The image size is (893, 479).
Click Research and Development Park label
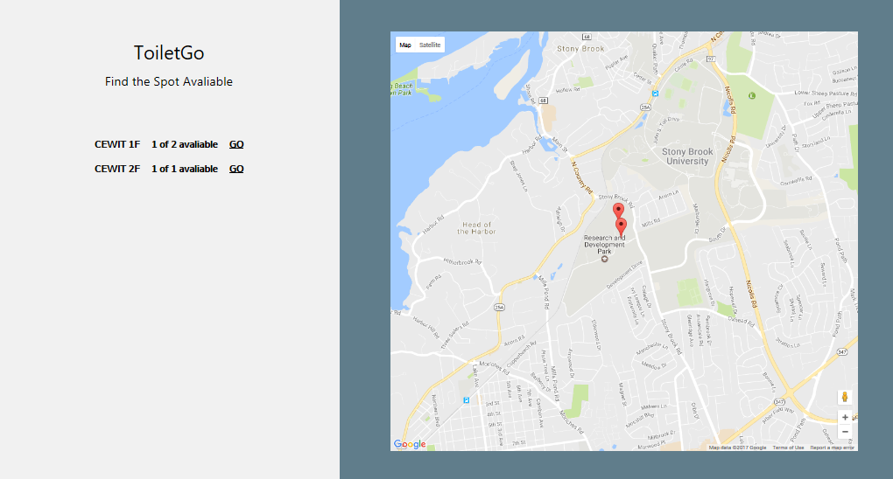pos(604,245)
